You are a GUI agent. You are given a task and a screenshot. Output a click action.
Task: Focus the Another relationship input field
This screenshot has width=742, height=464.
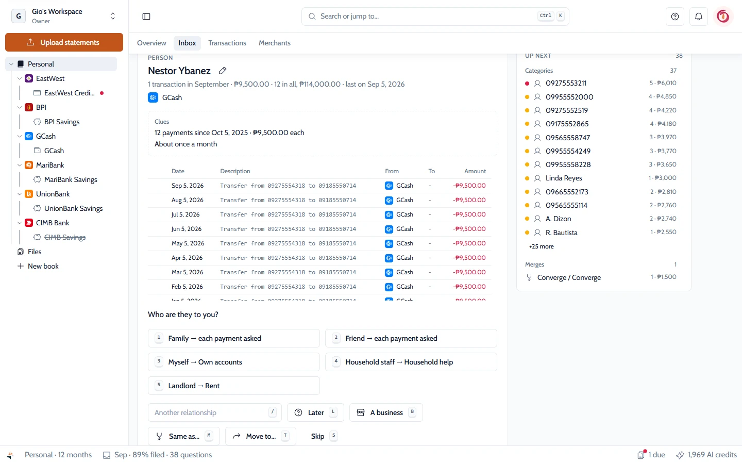click(215, 412)
